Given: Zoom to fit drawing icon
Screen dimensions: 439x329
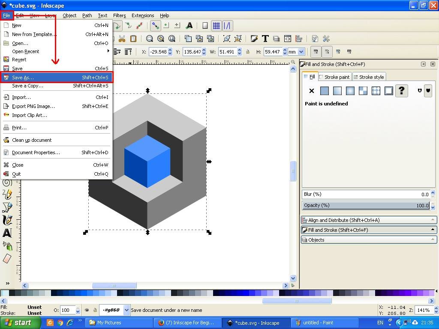Looking at the screenshot, I should [x=160, y=39].
